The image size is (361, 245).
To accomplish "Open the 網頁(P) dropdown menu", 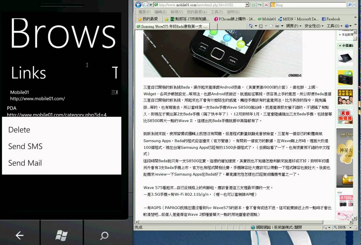I will (x=294, y=26).
